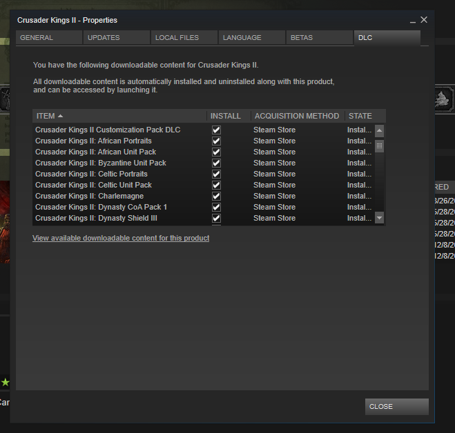
Task: Toggle Dynasty CoA Pack 1 checkbox
Action: [216, 207]
